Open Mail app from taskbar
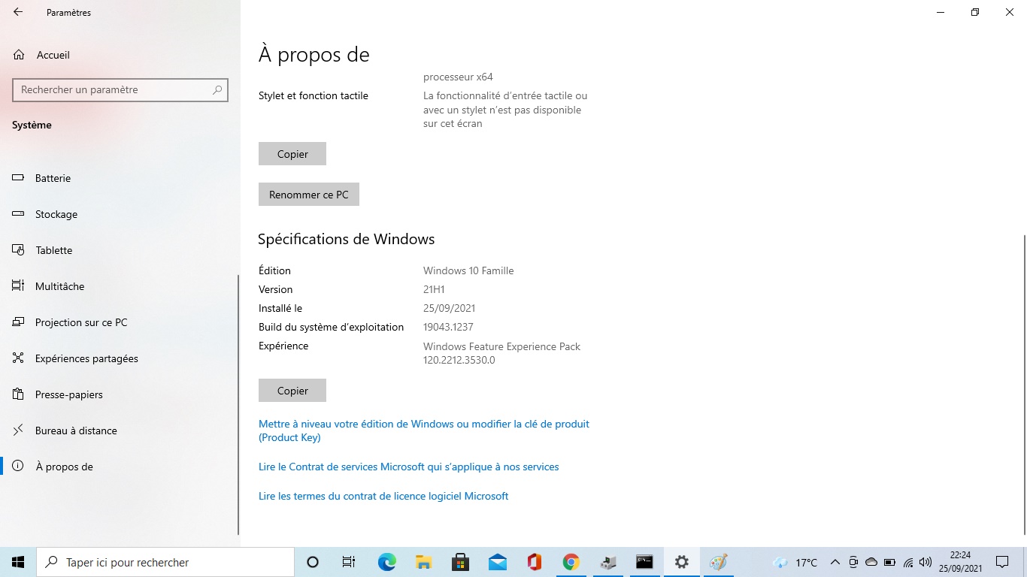 497,562
